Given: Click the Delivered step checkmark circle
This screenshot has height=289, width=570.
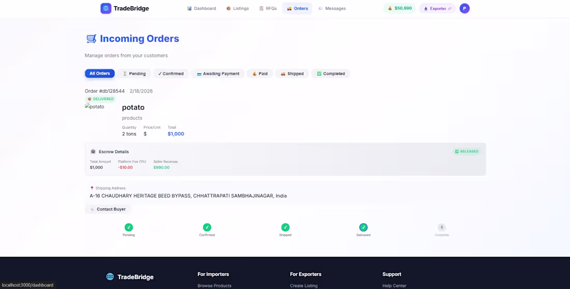Looking at the screenshot, I should [x=364, y=227].
